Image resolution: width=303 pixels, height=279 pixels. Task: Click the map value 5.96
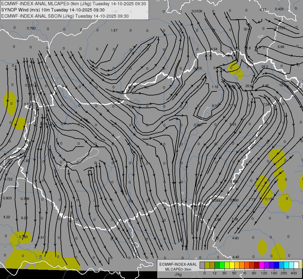pos(281,47)
